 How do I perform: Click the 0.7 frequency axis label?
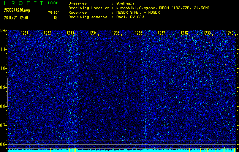(3, 125)
